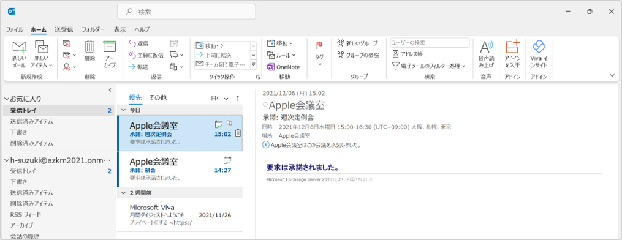Click the 検索 search box at top
The height and width of the screenshot is (240, 622).
click(x=186, y=12)
